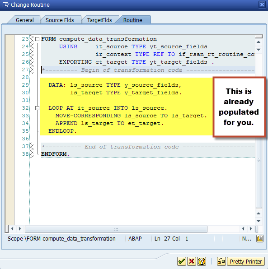The image size is (268, 269).
Task: Confirm routine with green checkmark icon
Action: (182, 261)
